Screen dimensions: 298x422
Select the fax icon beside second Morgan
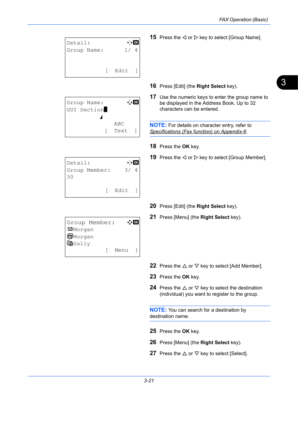tap(70, 236)
